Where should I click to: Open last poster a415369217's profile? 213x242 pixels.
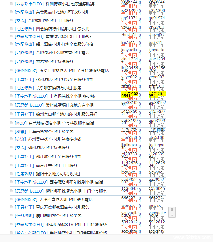[157, 113]
